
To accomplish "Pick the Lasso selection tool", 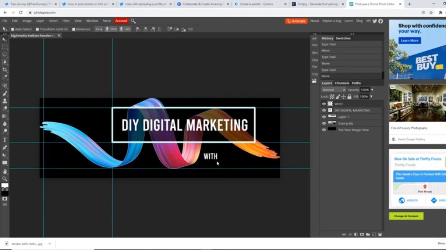I will coord(5,55).
